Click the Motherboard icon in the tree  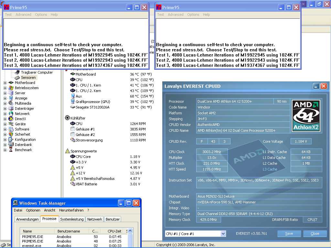[11, 83]
